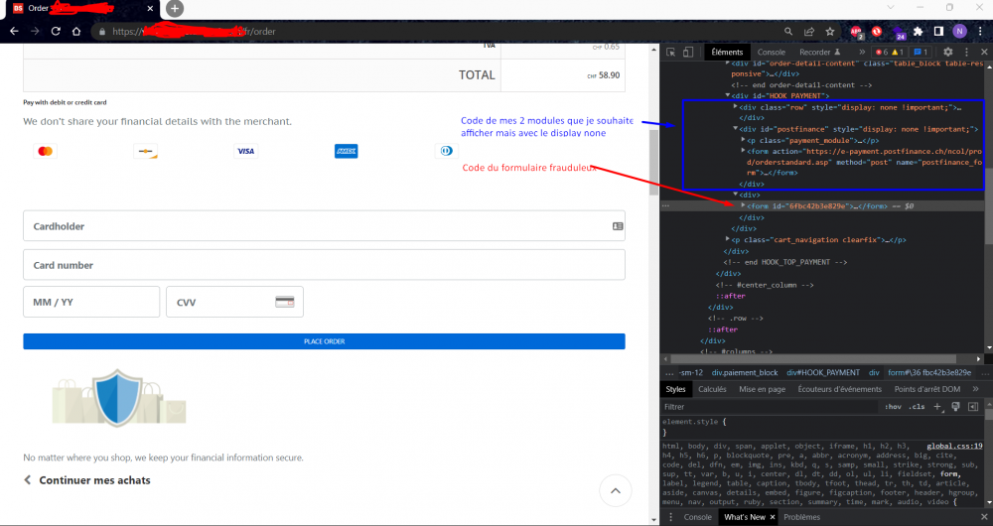Expand the postfinance form action node
The image size is (993, 526).
tap(743, 151)
